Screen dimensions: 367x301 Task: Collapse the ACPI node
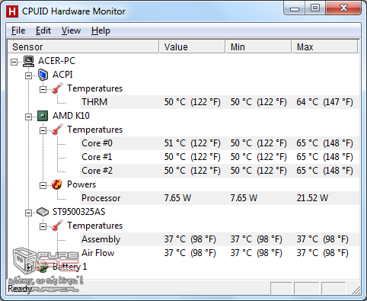pos(28,75)
